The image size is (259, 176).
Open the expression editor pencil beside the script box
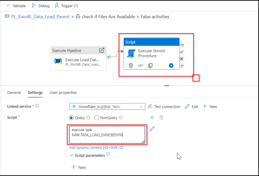(x=152, y=129)
